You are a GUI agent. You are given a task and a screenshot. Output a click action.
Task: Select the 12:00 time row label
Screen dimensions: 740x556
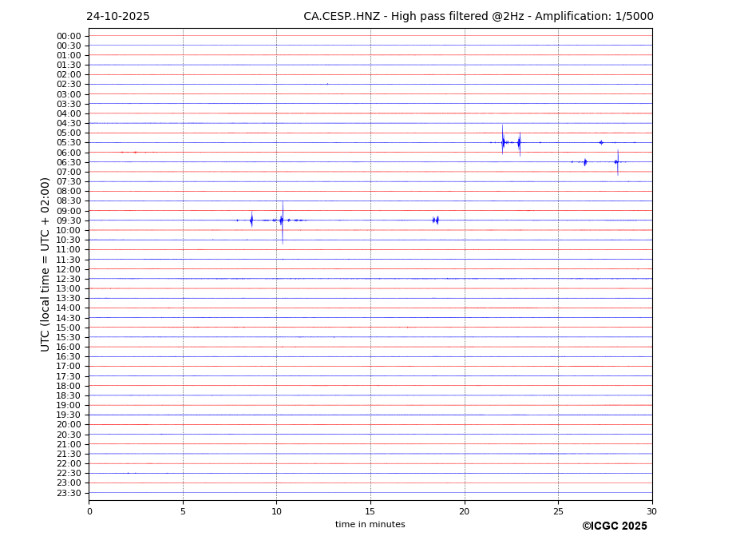tap(69, 269)
